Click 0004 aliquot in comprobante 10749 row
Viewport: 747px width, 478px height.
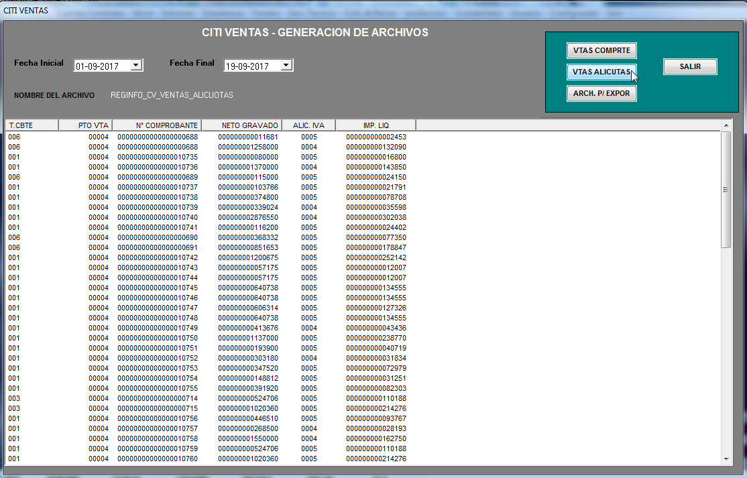[309, 328]
